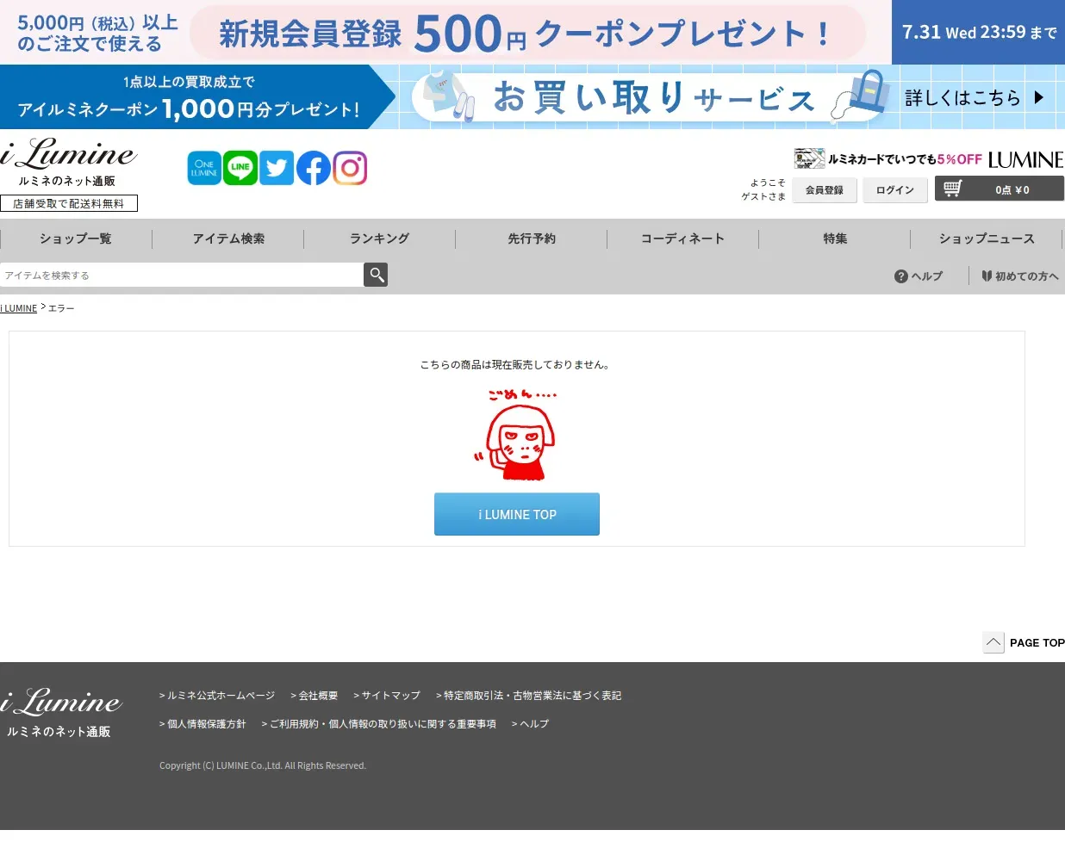Image resolution: width=1065 pixels, height=861 pixels.
Task: Open the ONE LUMINE app icon
Action: 204,168
